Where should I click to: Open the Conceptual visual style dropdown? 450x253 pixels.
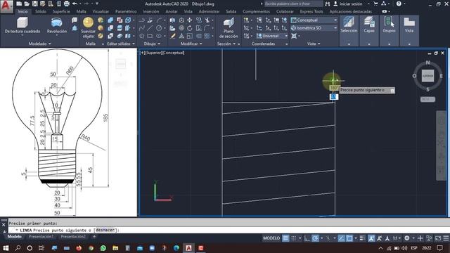314,20
